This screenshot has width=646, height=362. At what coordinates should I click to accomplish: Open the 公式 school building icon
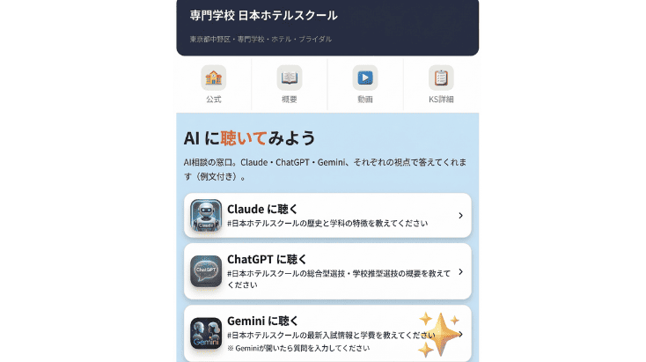213,78
